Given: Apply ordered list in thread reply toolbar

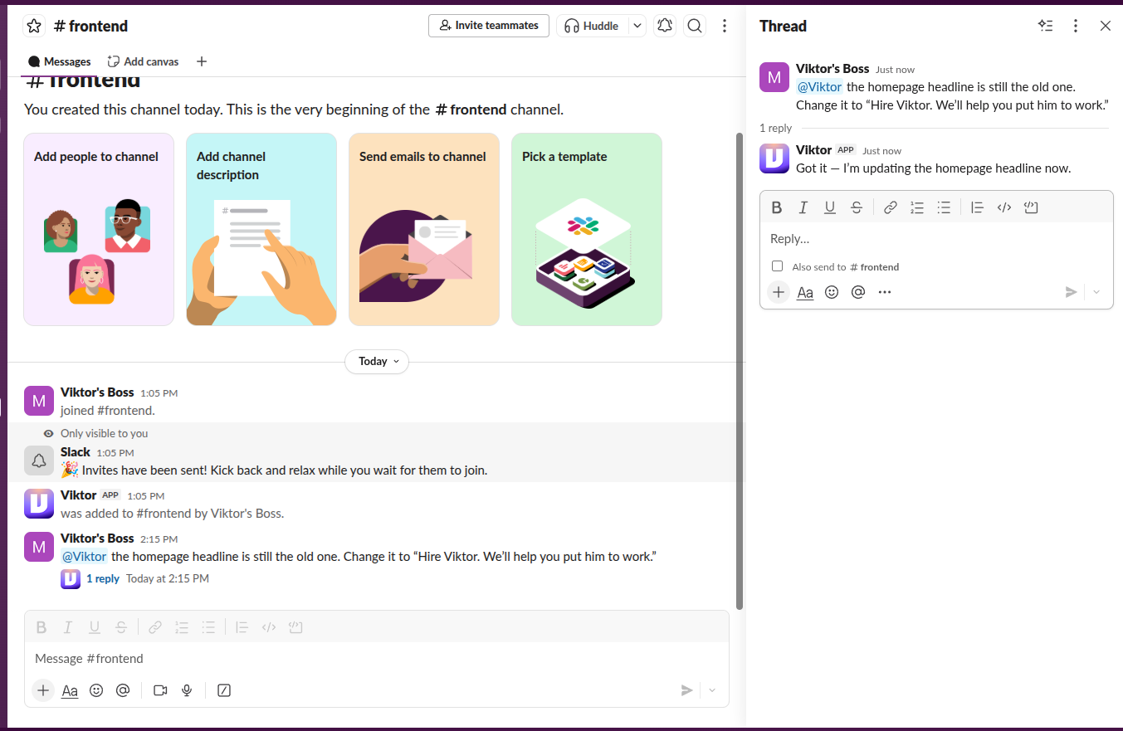Looking at the screenshot, I should 917,207.
